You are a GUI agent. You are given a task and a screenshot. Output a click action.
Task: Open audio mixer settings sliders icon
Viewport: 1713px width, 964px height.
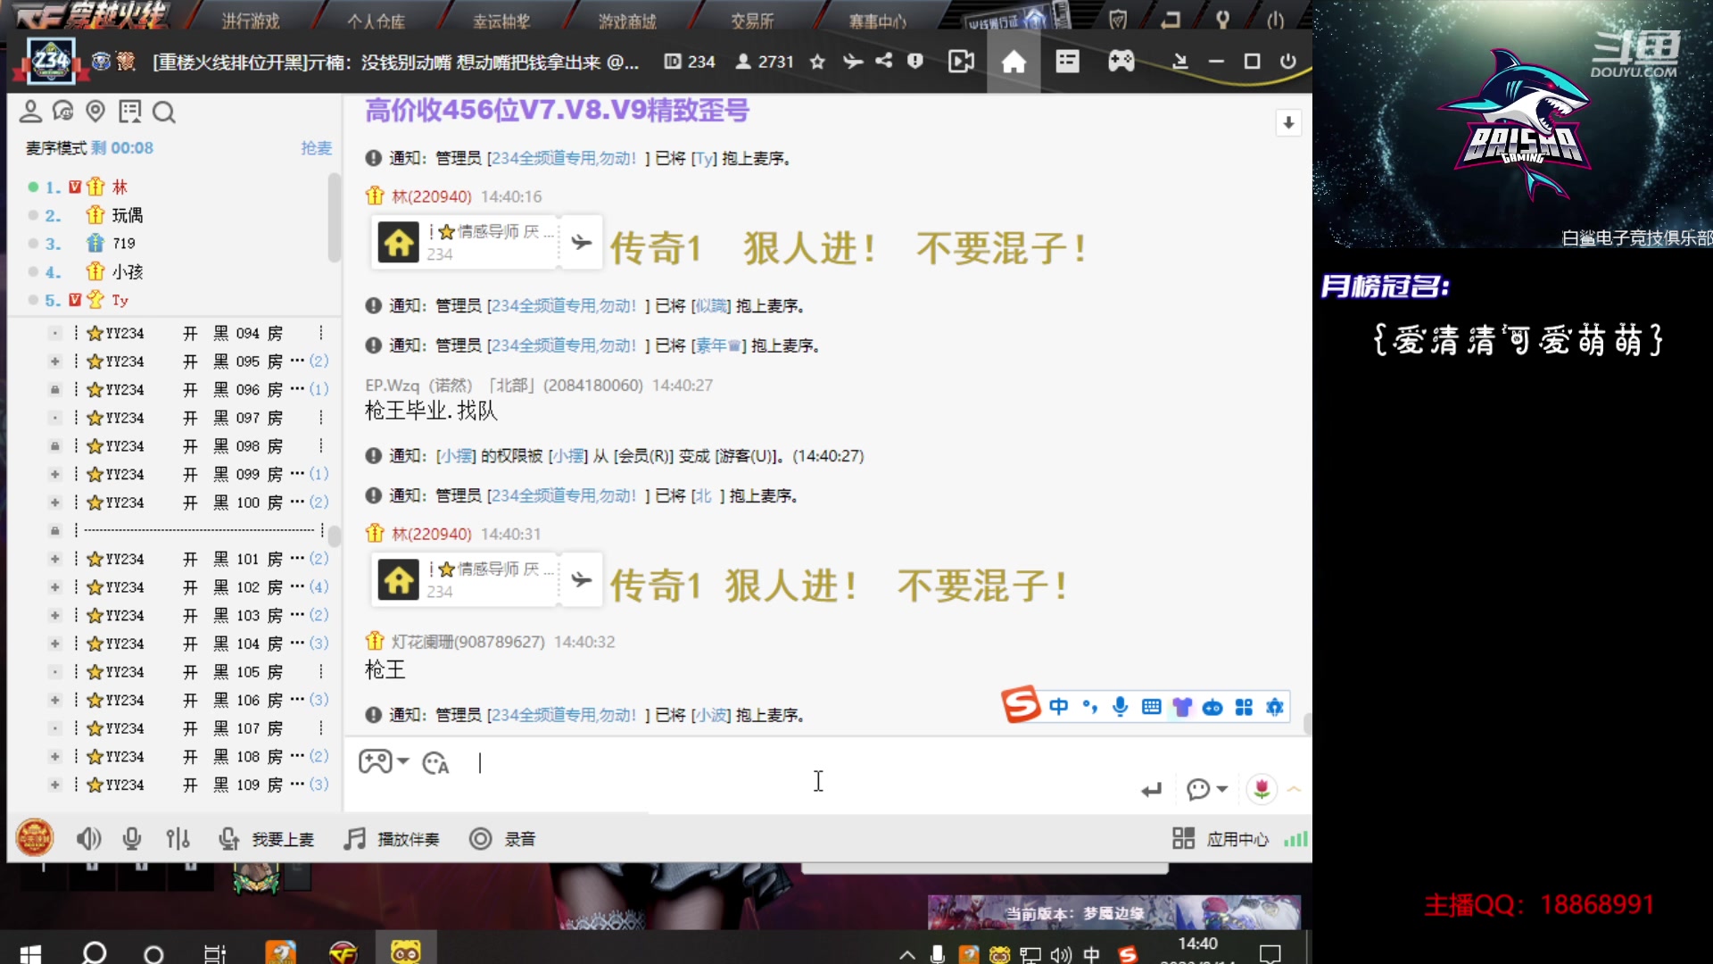[178, 839]
